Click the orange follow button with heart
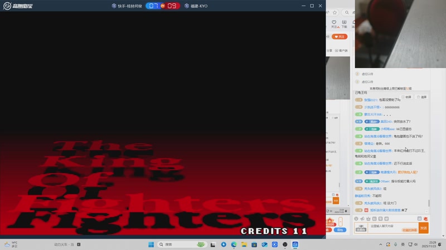This screenshot has height=250, width=446. [x=340, y=37]
